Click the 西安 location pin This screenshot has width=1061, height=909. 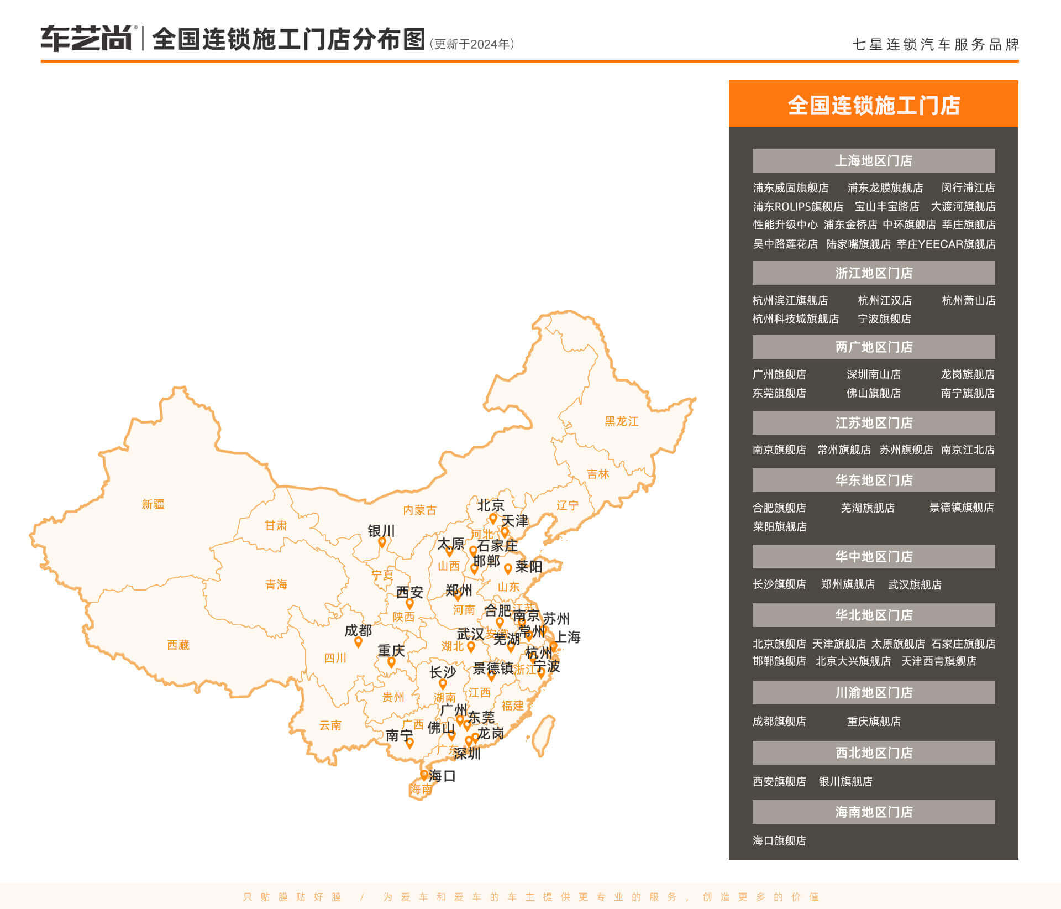point(409,604)
